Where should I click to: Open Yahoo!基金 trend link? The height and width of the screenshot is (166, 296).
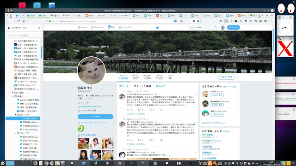click(x=207, y=135)
